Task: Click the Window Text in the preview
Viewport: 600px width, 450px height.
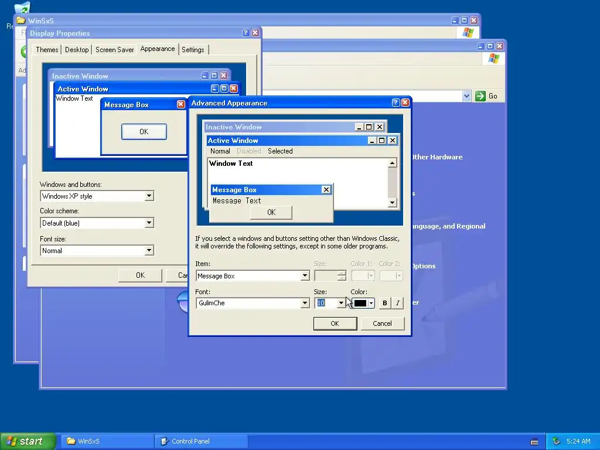Action: point(231,163)
